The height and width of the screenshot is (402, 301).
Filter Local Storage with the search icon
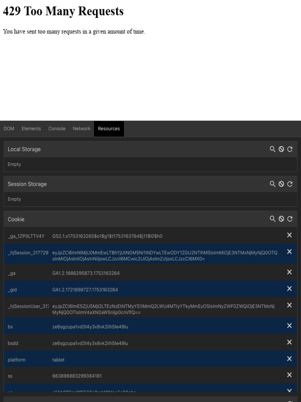[x=273, y=149]
